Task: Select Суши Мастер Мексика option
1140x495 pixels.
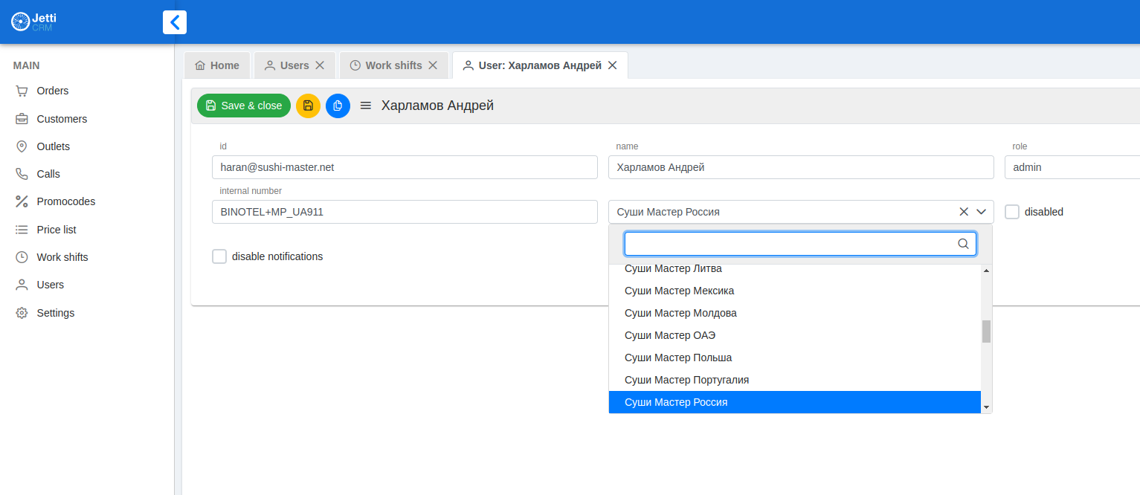Action: (795, 291)
